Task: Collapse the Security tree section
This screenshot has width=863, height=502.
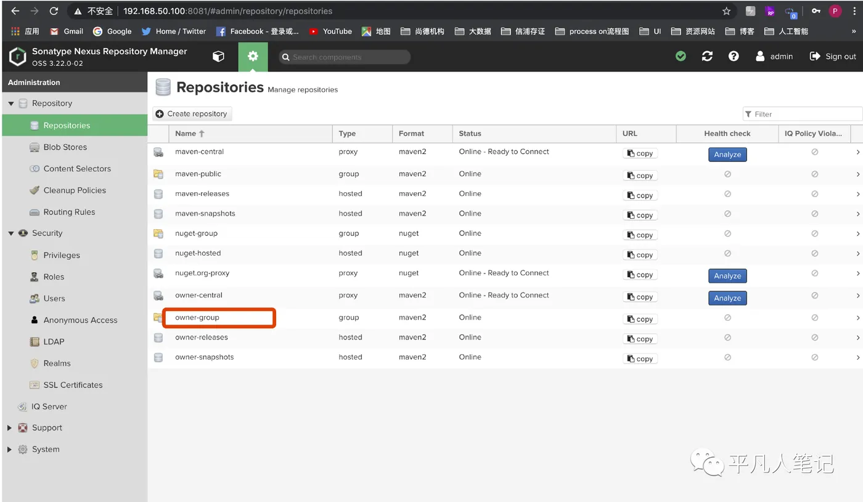Action: 11,233
